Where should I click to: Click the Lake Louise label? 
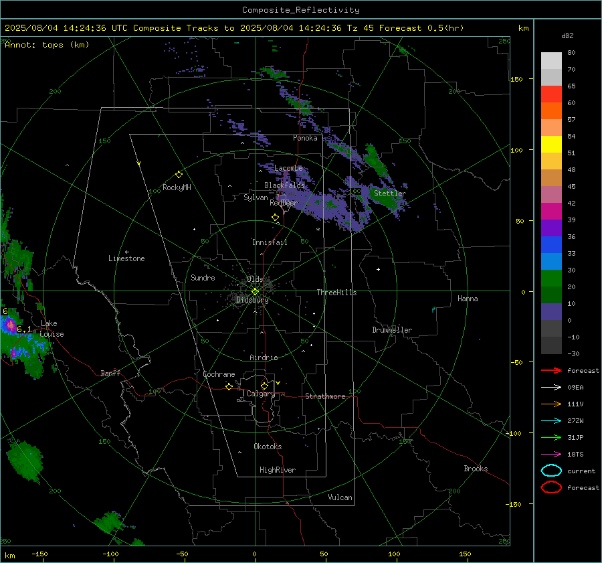click(52, 329)
